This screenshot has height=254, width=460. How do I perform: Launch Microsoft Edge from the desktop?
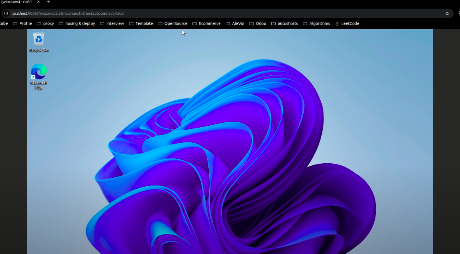click(x=39, y=77)
